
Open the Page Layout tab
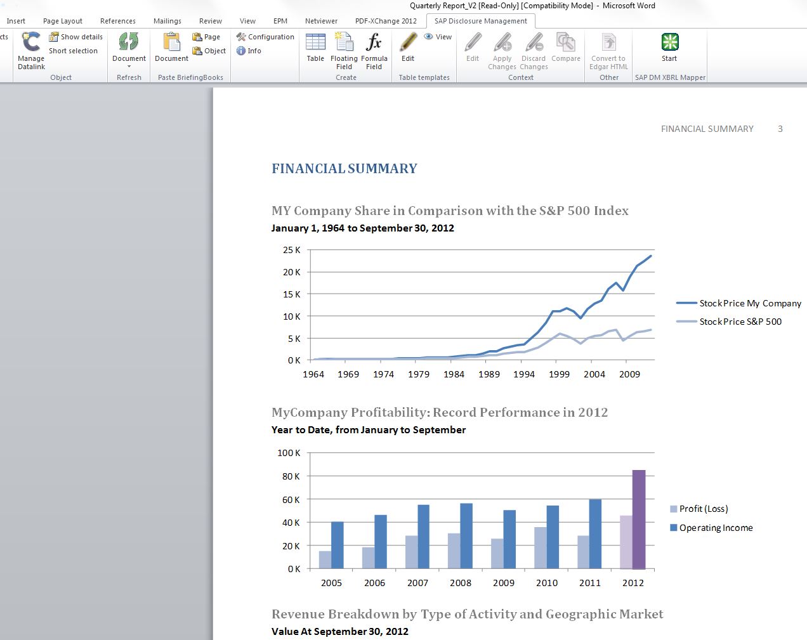(63, 21)
